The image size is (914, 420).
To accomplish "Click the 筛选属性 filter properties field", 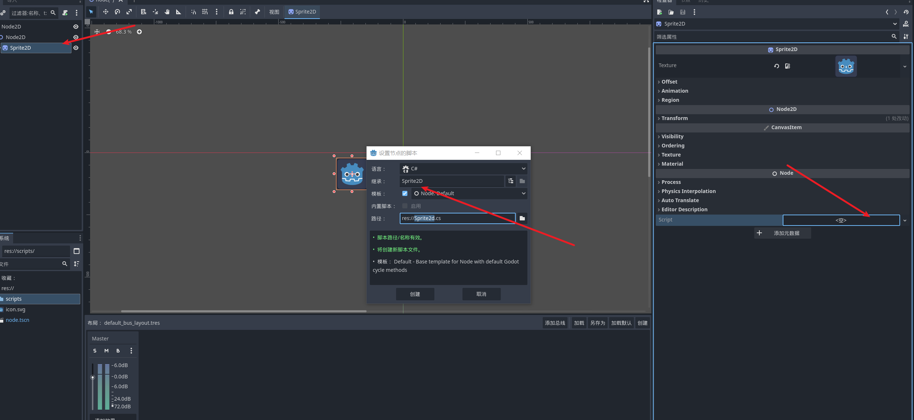I will (x=777, y=36).
